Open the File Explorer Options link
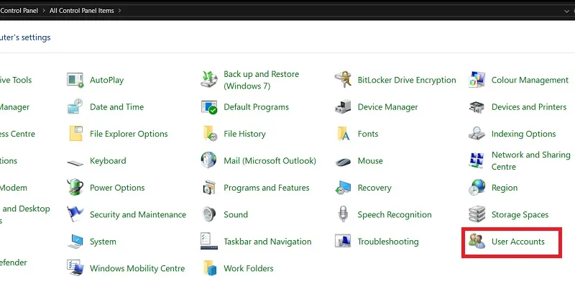 tap(129, 134)
